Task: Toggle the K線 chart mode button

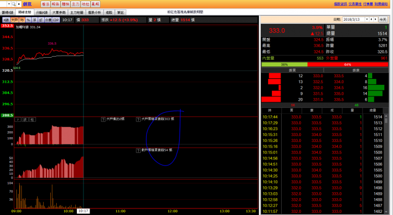Action: click(6, 20)
